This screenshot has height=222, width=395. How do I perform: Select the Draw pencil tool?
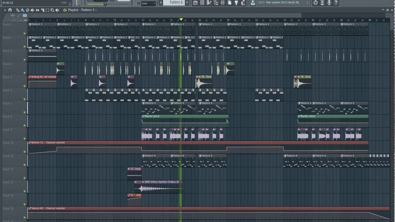point(18,10)
